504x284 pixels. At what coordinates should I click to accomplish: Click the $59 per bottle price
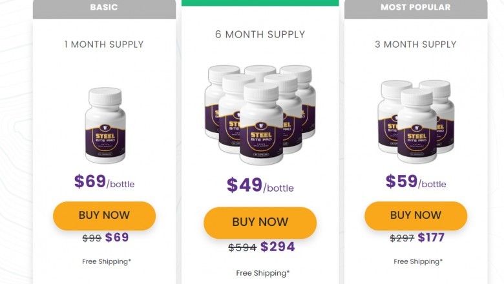coord(415,182)
